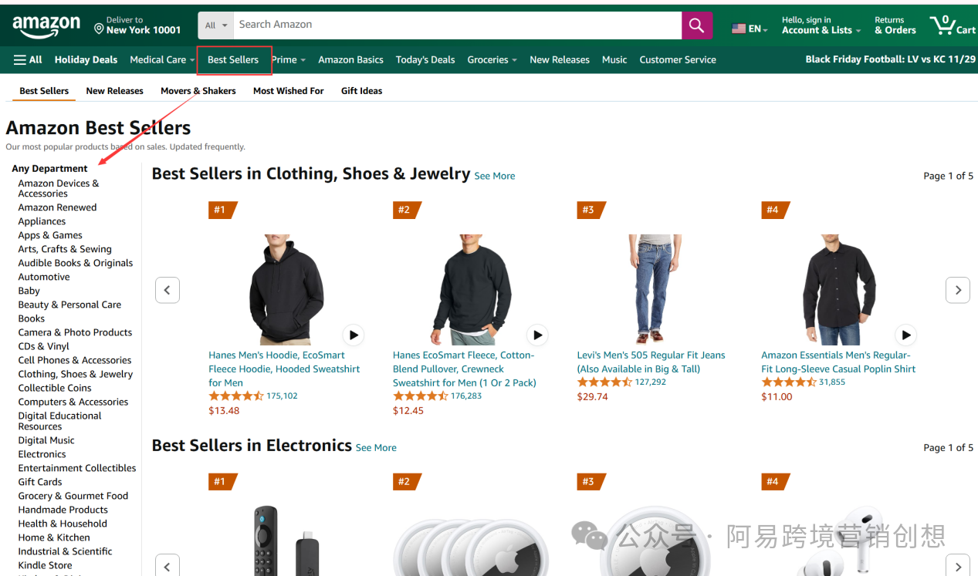The image size is (978, 576).
Task: Open the Medical Care dropdown menu
Action: coord(162,59)
